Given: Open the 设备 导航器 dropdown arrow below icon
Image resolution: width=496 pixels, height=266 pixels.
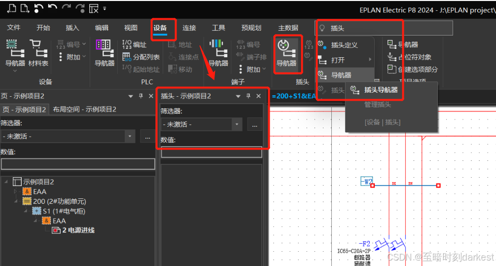Looking at the screenshot, I should pyautogui.click(x=15, y=71).
